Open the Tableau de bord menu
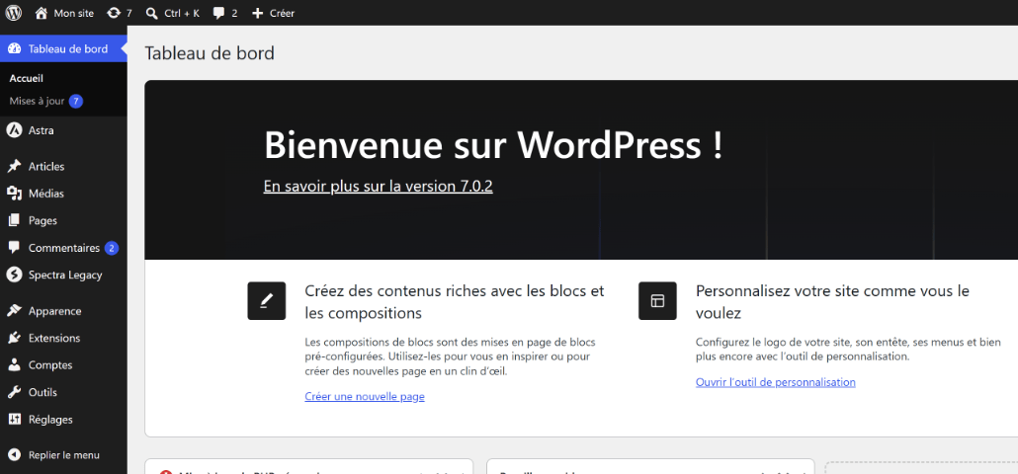Image resolution: width=1018 pixels, height=474 pixels. (x=63, y=48)
